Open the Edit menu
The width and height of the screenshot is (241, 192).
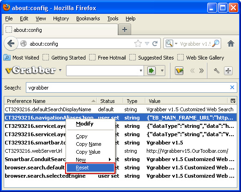[x=24, y=18]
